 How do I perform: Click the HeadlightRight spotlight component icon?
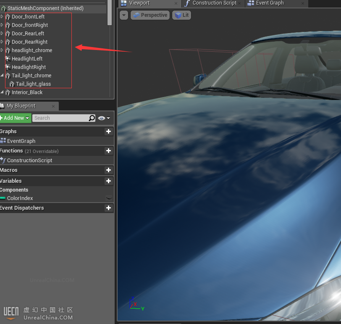coord(8,67)
